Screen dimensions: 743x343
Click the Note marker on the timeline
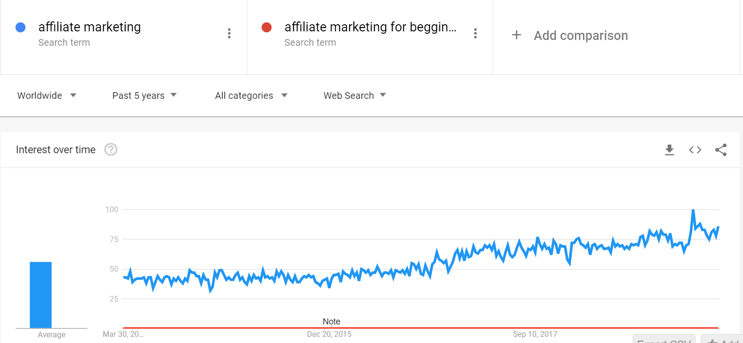pos(332,322)
